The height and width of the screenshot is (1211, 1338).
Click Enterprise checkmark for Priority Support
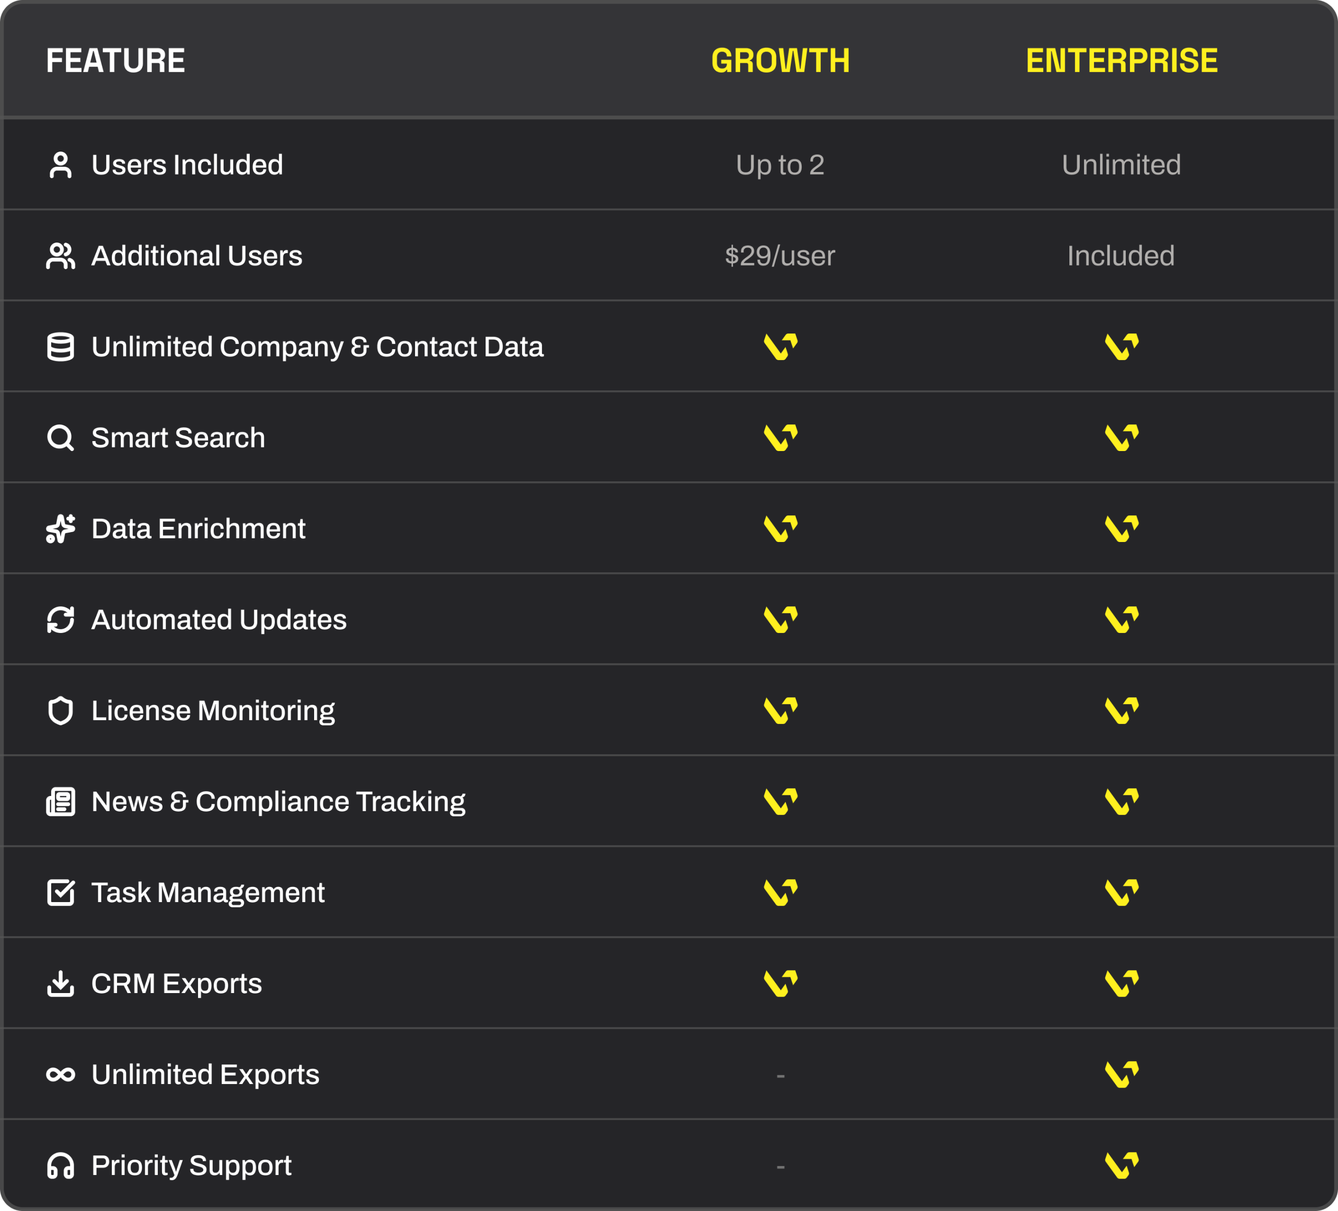(1122, 1165)
